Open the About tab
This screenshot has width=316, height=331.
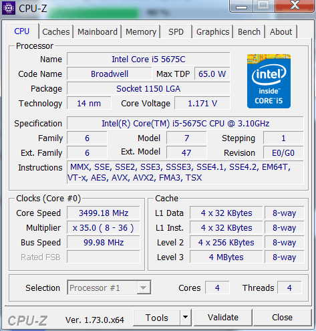click(x=281, y=32)
